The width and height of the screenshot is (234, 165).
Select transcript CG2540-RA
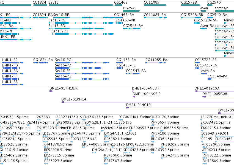pos(218,15)
